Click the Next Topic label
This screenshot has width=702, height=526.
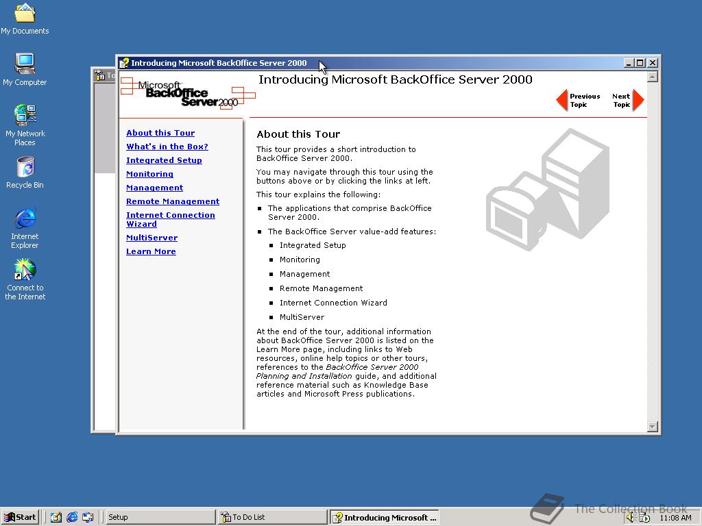621,100
